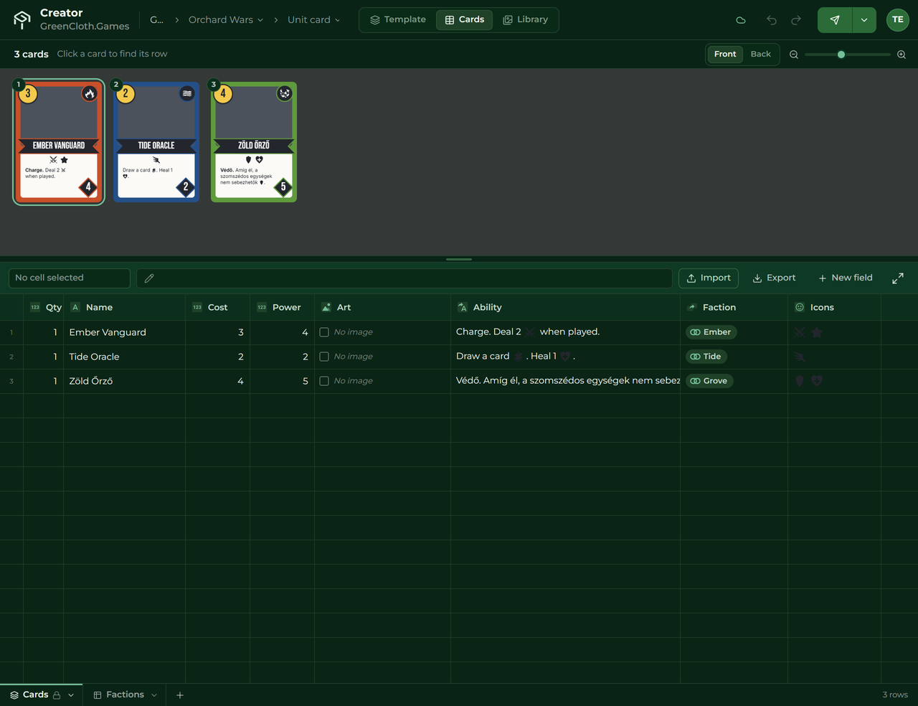Check the Art checkbox for Ember Vanguard

pyautogui.click(x=324, y=332)
